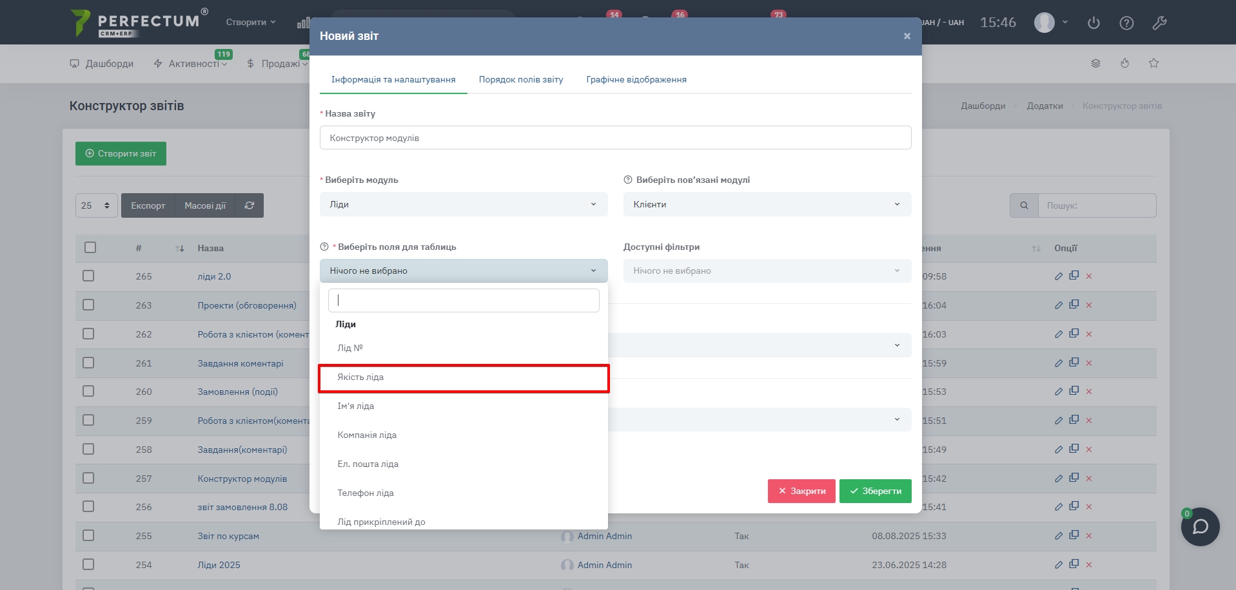
Task: Change the 25 rows per page selector
Action: [97, 205]
